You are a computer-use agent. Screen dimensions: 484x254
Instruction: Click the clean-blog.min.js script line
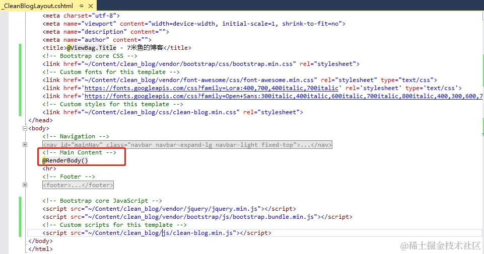pyautogui.click(x=157, y=233)
